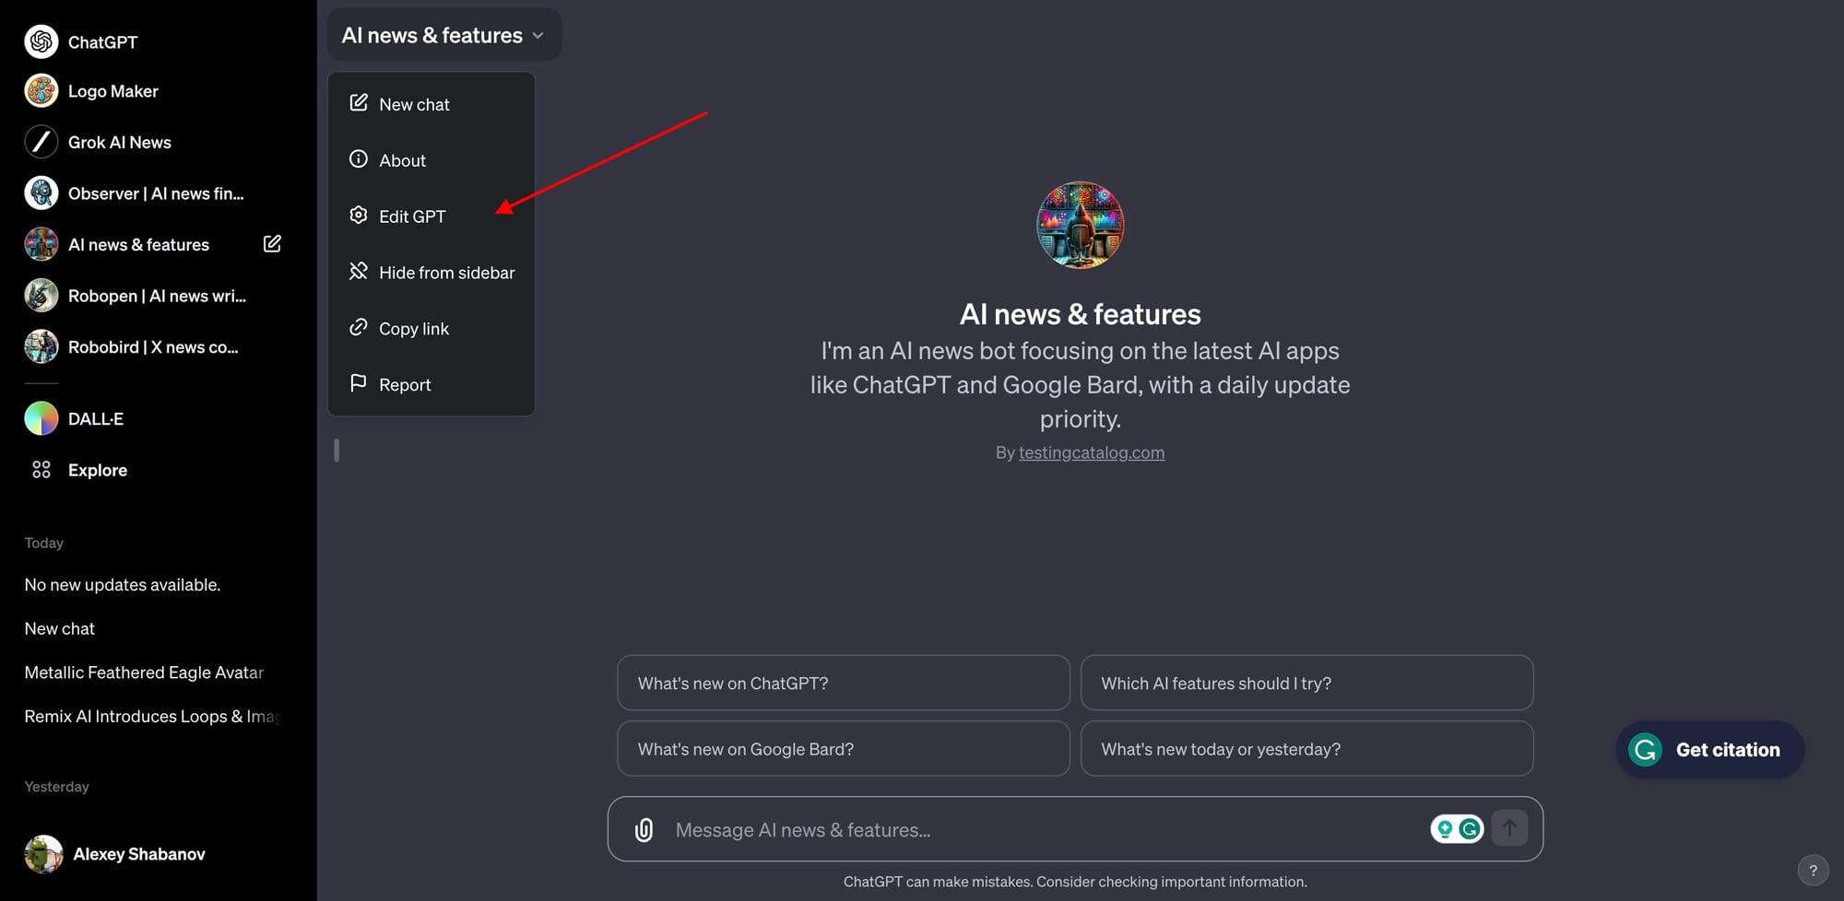Image resolution: width=1844 pixels, height=901 pixels.
Task: Select the "What's new on Google Bard?" prompt
Action: coord(844,749)
